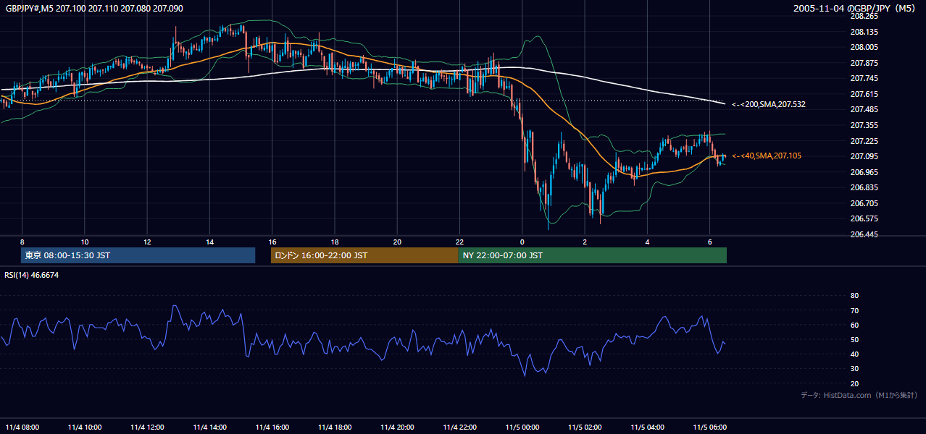
Task: Click hour tick 4 under price chart
Action: 647,242
